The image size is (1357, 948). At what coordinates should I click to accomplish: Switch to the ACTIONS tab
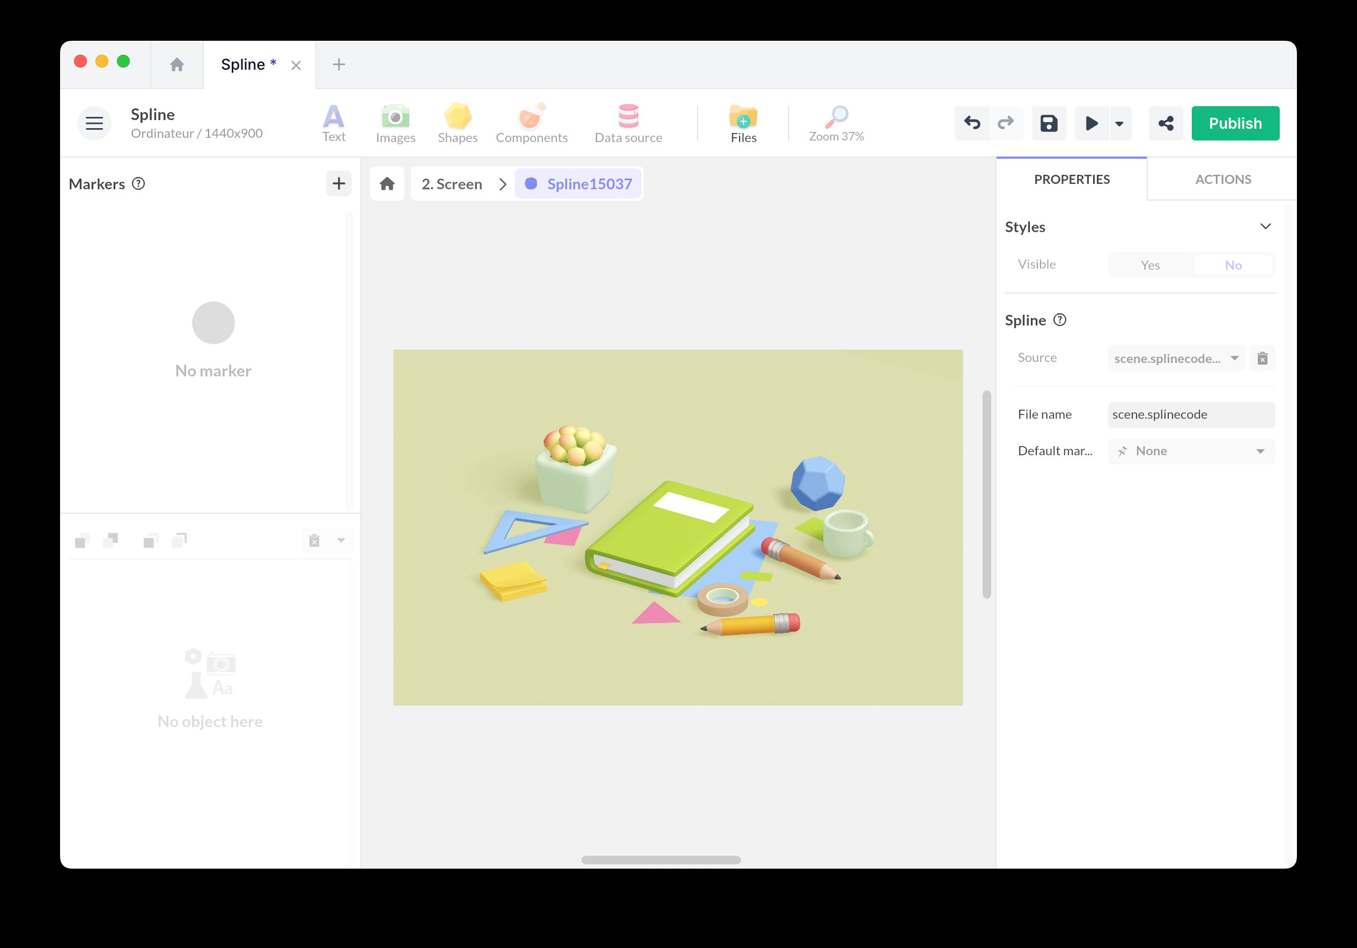pyautogui.click(x=1222, y=179)
